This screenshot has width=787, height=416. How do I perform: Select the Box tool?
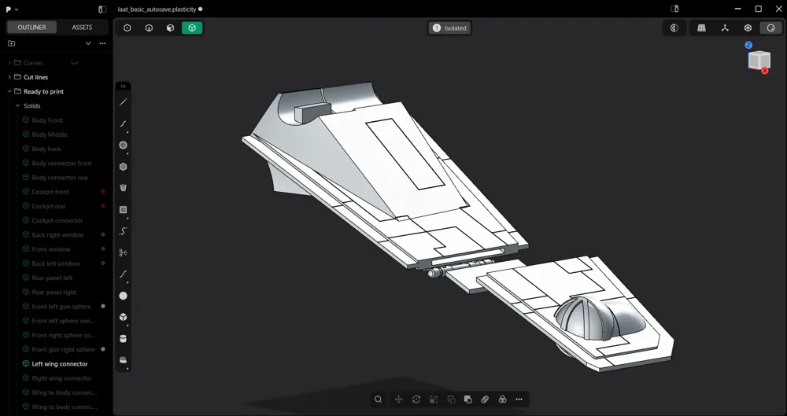pyautogui.click(x=123, y=317)
